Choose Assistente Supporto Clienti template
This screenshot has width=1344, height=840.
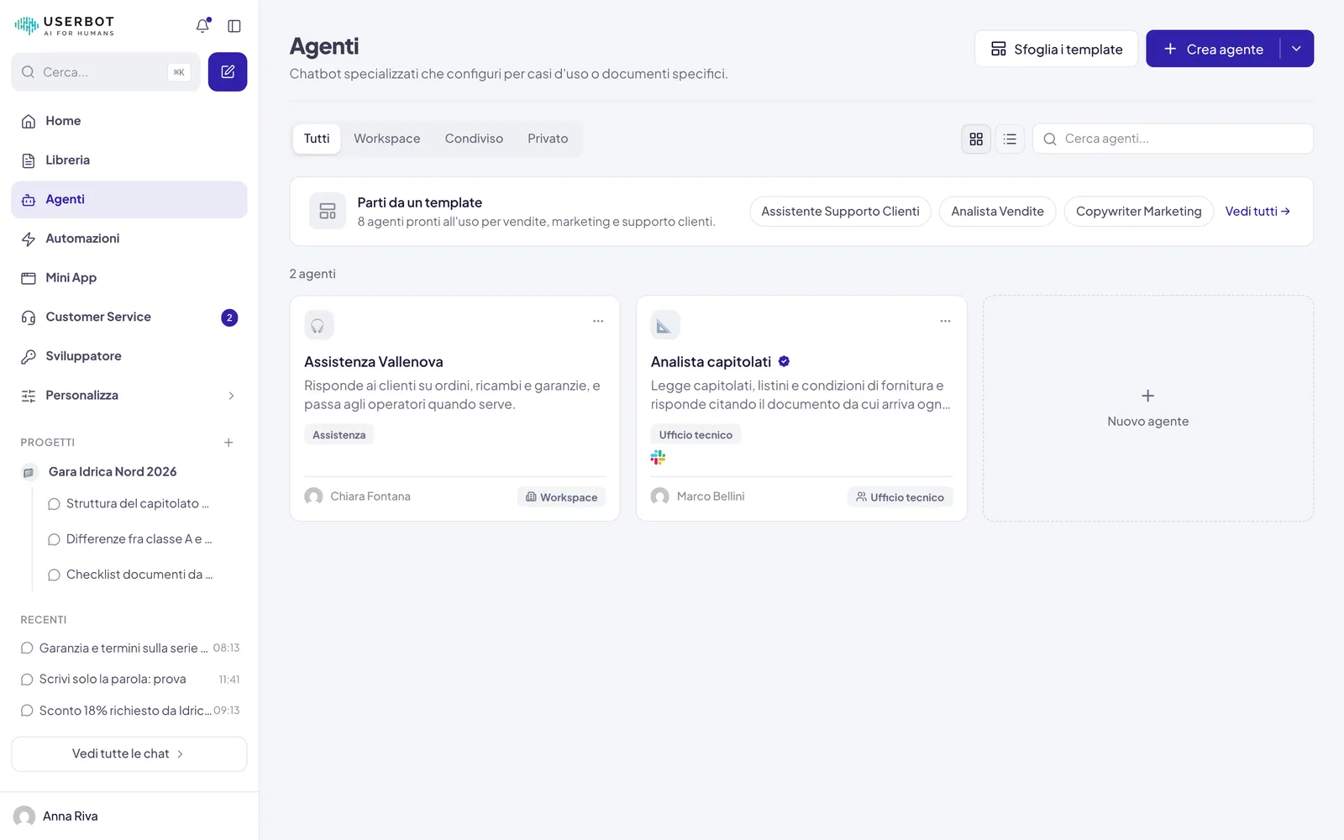840,212
